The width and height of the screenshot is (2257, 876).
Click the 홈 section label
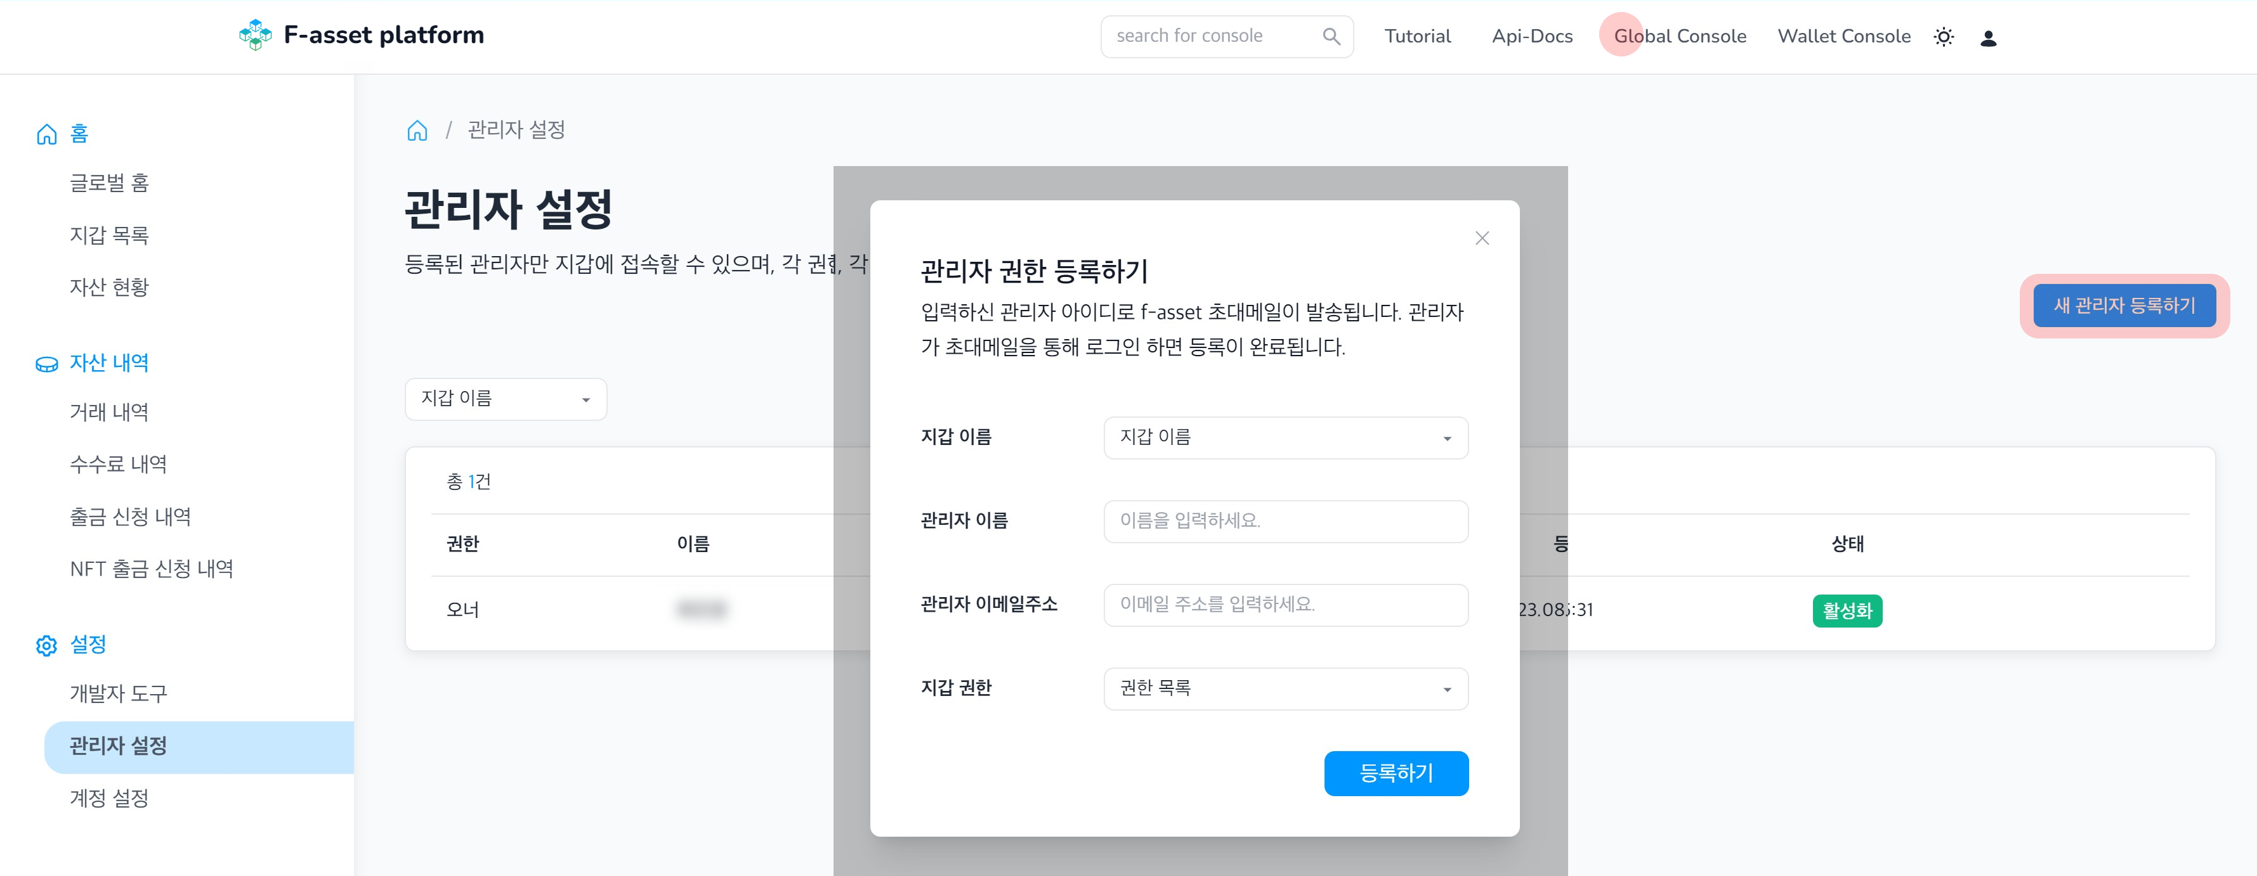point(79,134)
